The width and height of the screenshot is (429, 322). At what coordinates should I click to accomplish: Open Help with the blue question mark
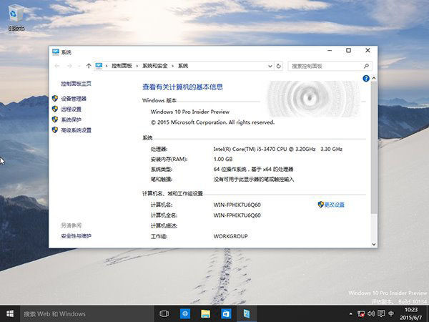(366, 79)
